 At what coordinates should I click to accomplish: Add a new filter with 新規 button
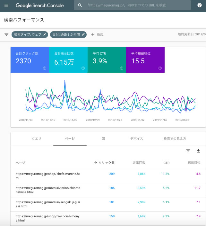(97, 34)
